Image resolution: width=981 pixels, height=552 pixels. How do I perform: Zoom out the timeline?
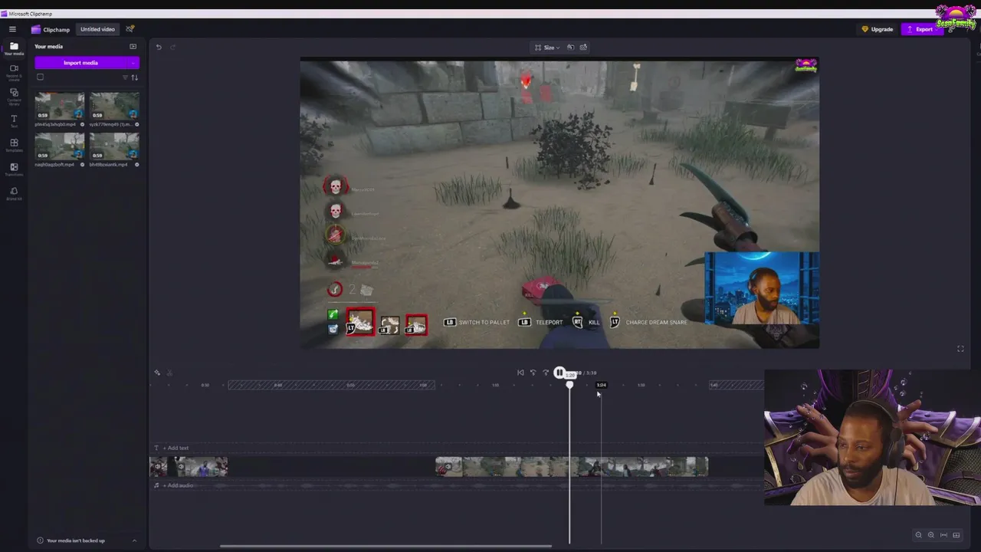918,535
